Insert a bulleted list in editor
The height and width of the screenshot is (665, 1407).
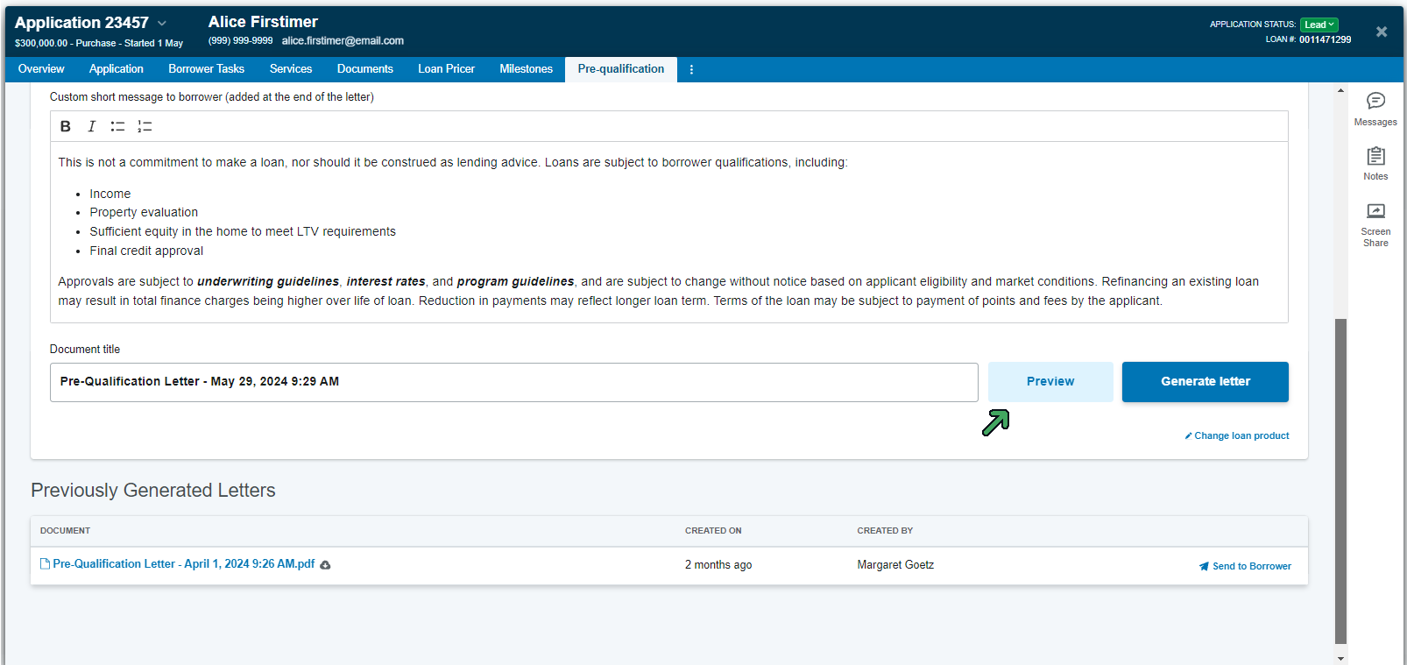point(117,126)
